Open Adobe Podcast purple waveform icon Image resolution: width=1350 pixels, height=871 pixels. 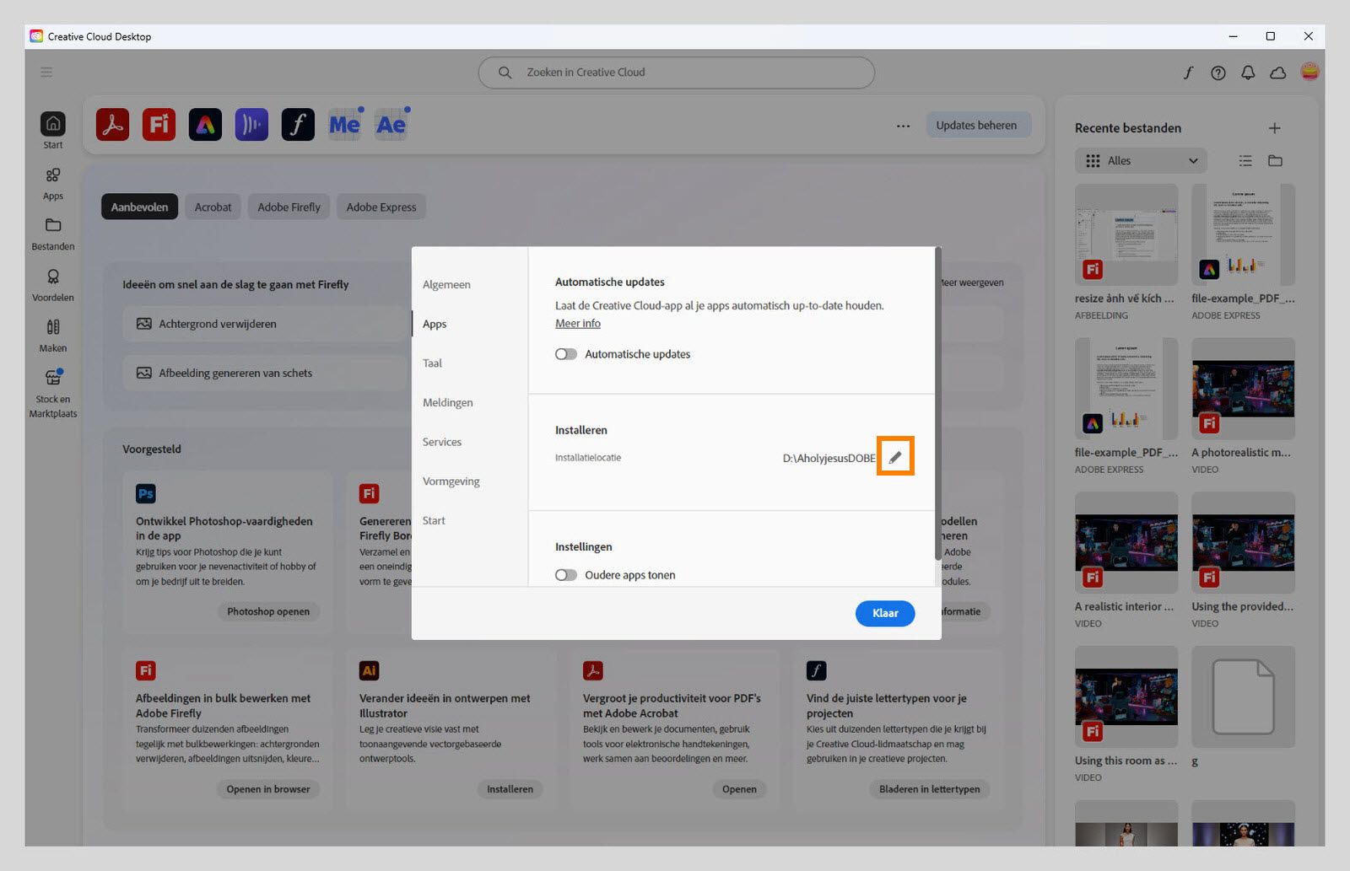251,125
